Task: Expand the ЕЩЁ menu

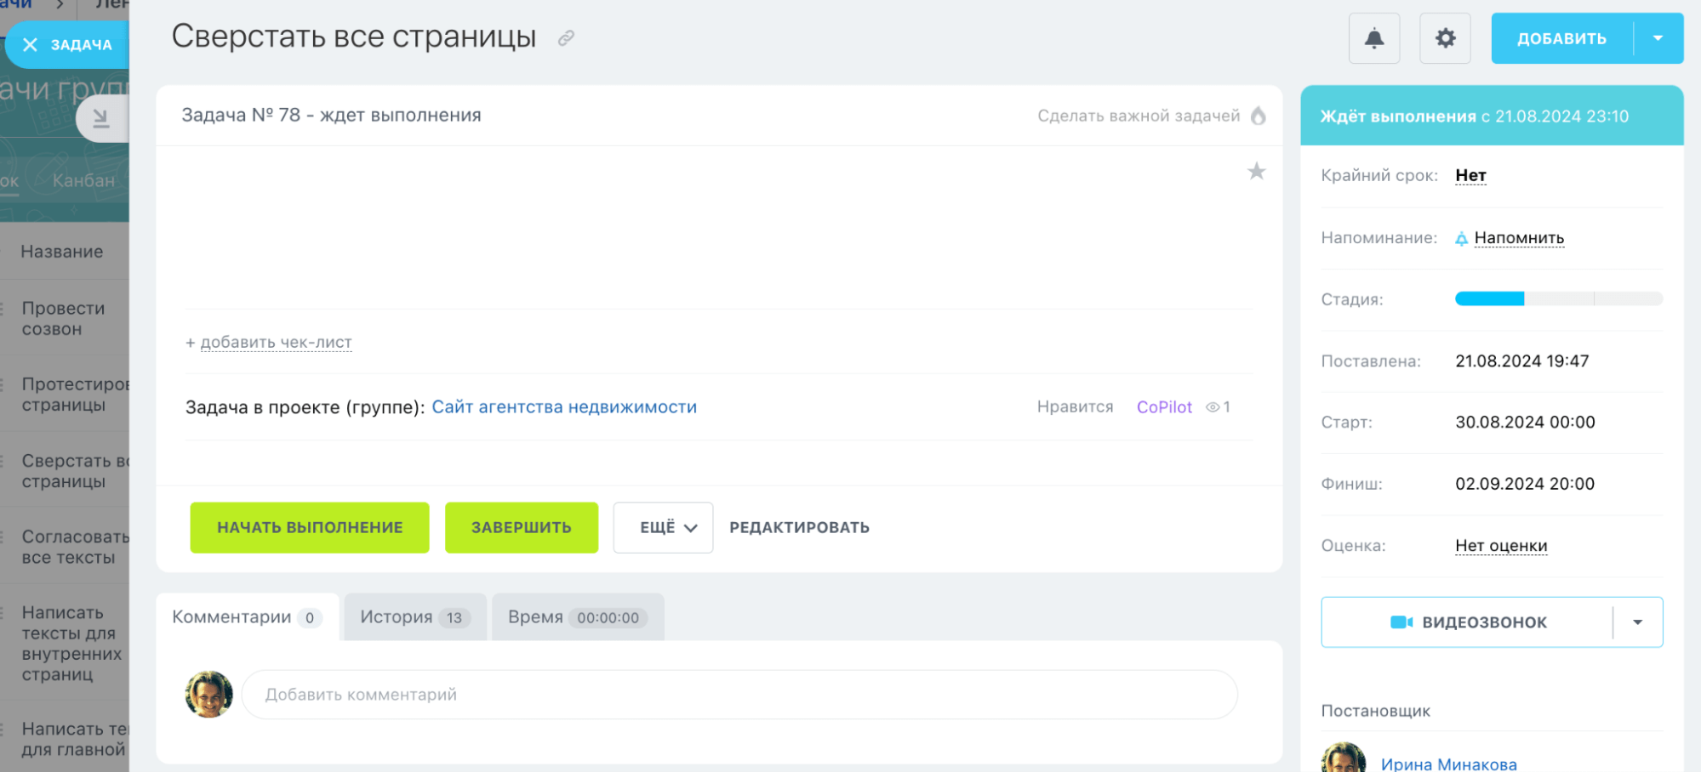Action: tap(663, 527)
